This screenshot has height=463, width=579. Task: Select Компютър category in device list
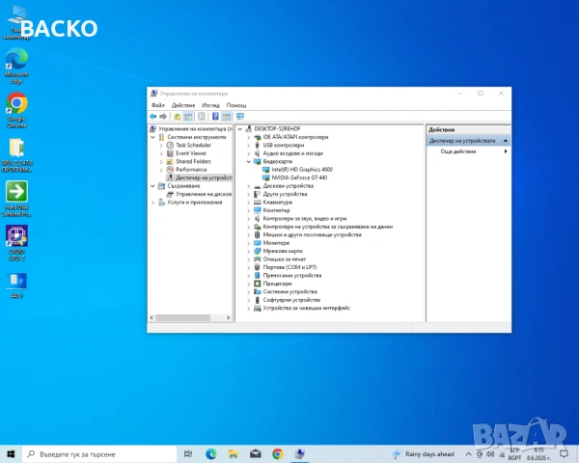click(x=276, y=210)
